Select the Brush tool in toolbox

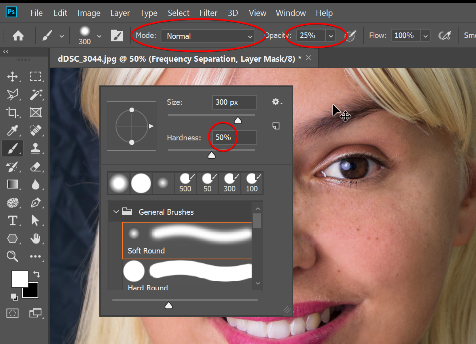pyautogui.click(x=12, y=149)
